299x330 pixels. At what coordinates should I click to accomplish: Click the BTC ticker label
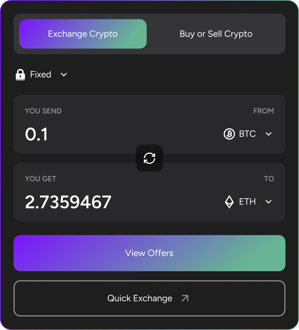coord(247,134)
